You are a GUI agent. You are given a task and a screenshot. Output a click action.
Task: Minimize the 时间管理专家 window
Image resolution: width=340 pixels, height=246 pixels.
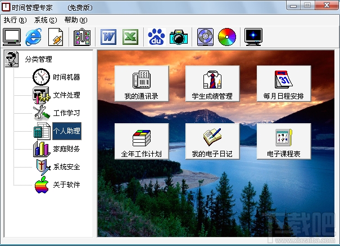293,5
